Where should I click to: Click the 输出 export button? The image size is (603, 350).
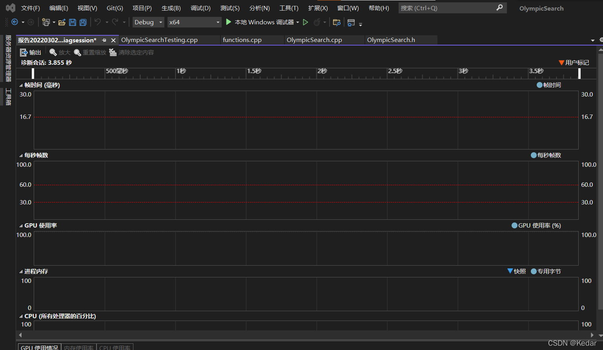(x=31, y=52)
